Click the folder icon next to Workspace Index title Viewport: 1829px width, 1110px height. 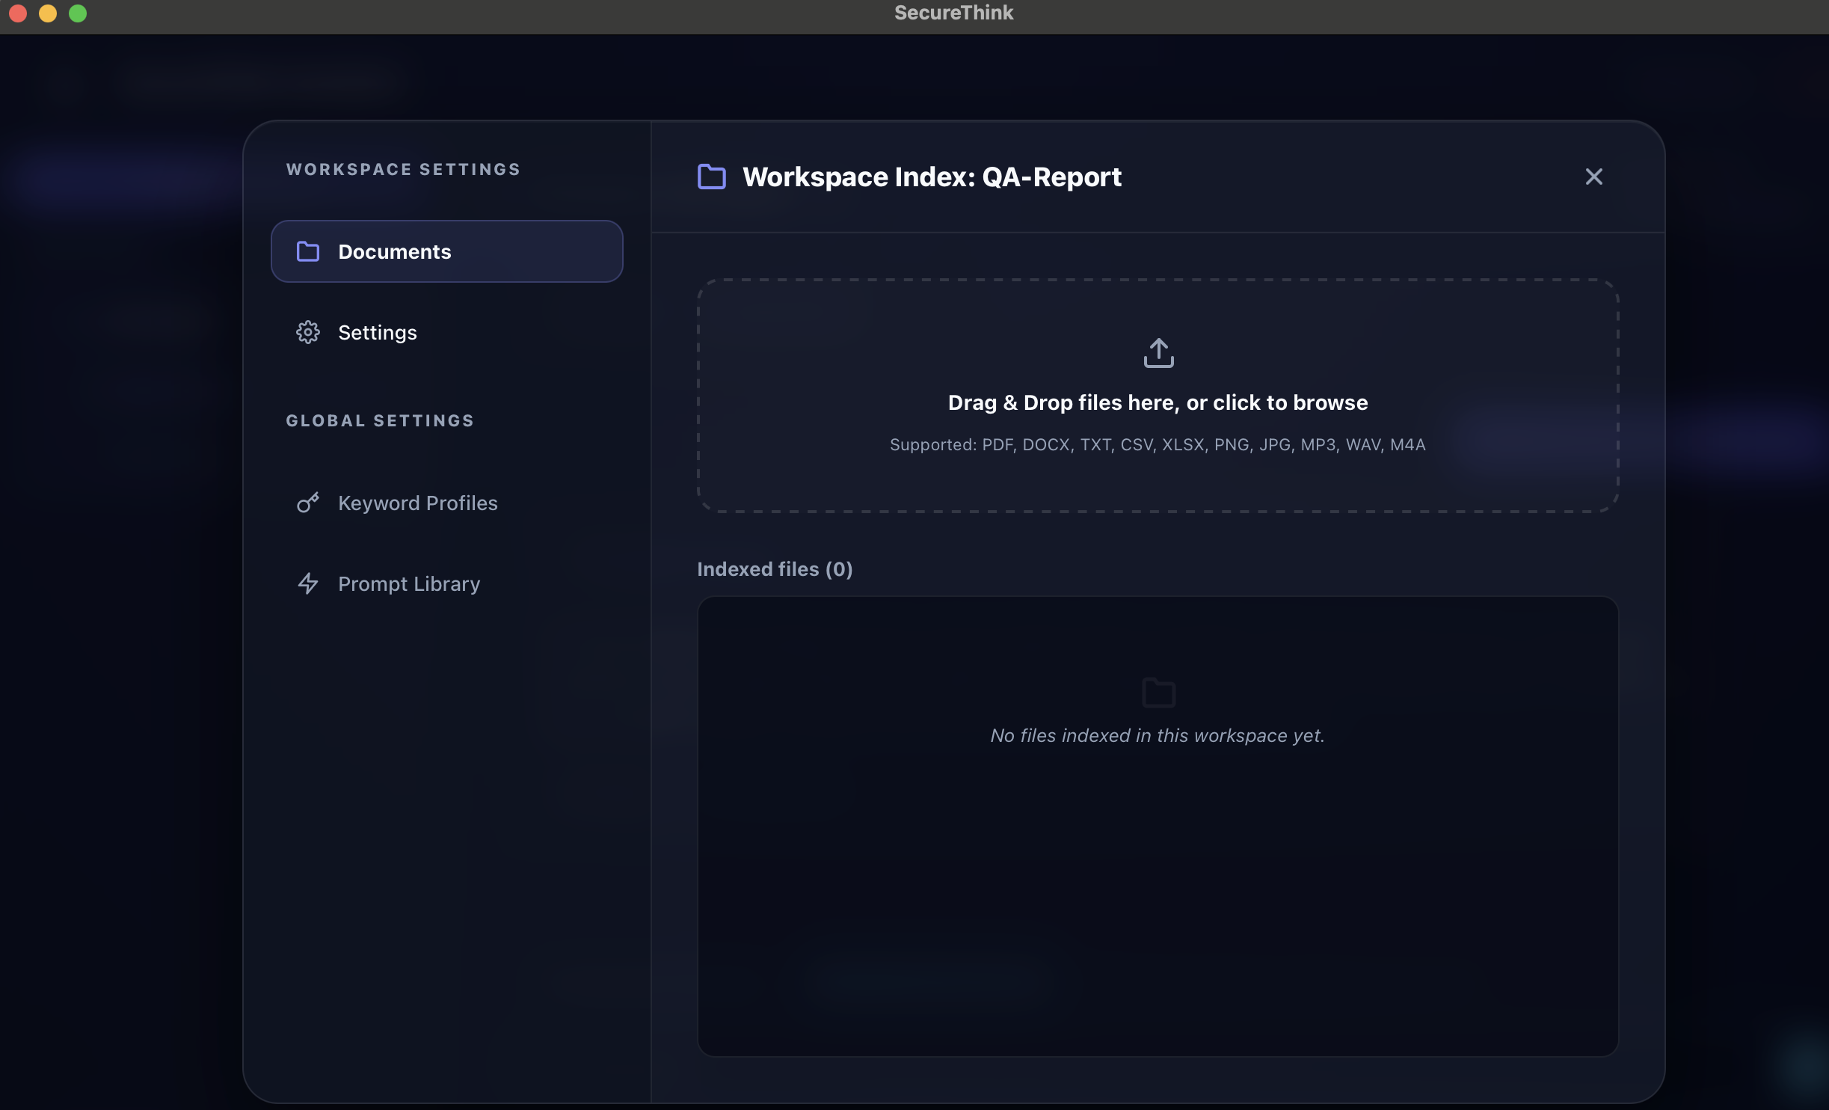(711, 177)
